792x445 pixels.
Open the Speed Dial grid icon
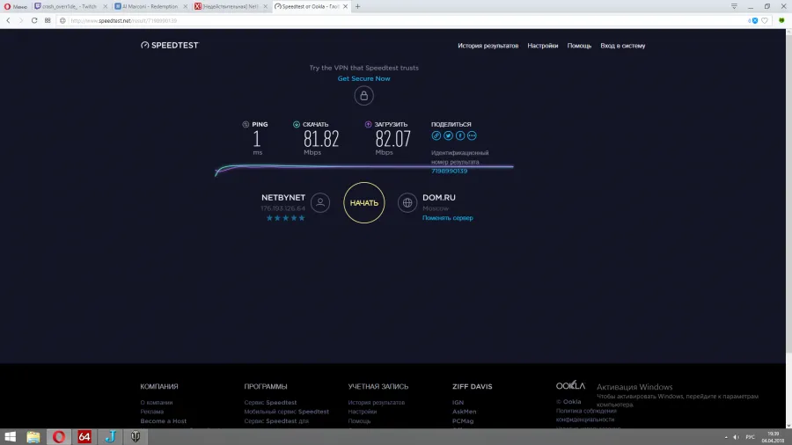click(48, 21)
